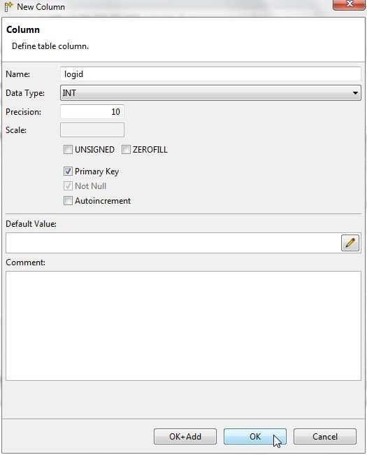Click the Cancel button

pyautogui.click(x=324, y=436)
